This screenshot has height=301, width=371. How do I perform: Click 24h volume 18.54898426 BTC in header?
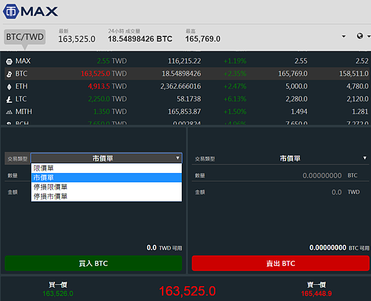[x=140, y=39]
